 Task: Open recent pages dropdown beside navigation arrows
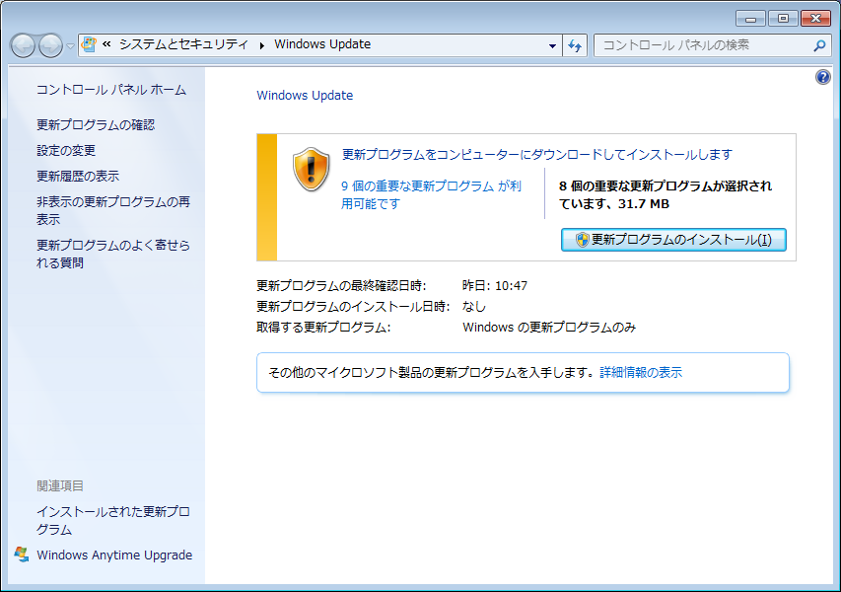[70, 46]
